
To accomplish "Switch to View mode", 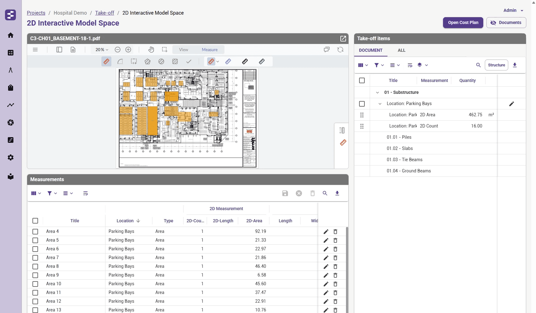I will point(183,50).
